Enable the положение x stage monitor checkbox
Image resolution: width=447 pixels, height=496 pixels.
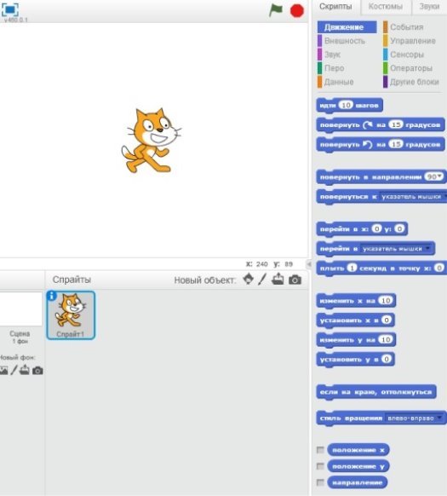click(x=320, y=450)
